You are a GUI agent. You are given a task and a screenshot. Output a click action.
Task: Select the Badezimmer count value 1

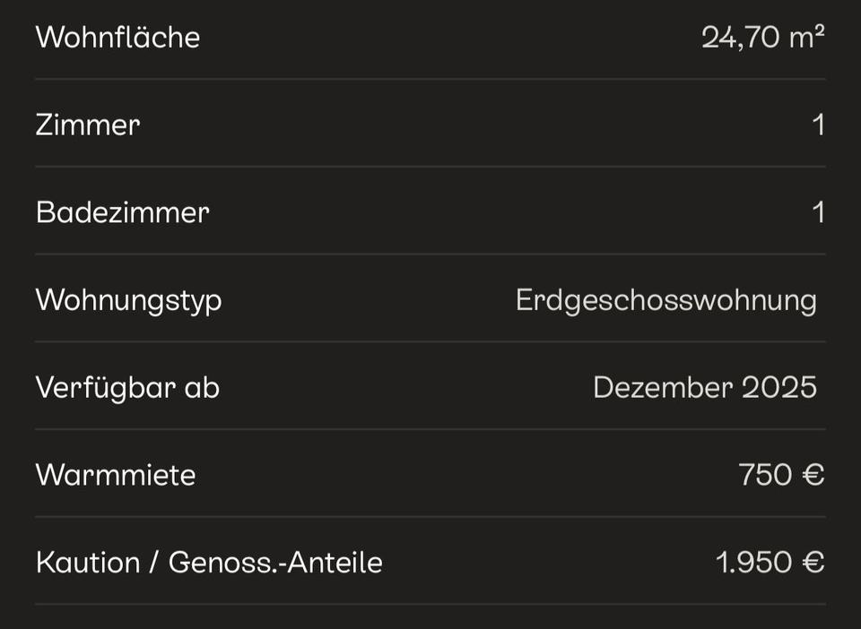click(x=818, y=212)
